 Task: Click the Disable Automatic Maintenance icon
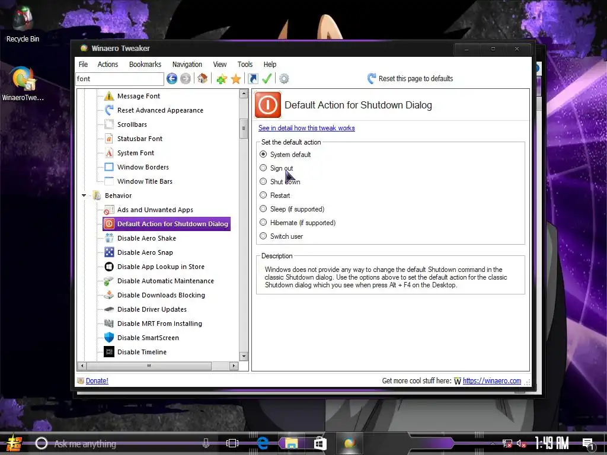coord(109,281)
